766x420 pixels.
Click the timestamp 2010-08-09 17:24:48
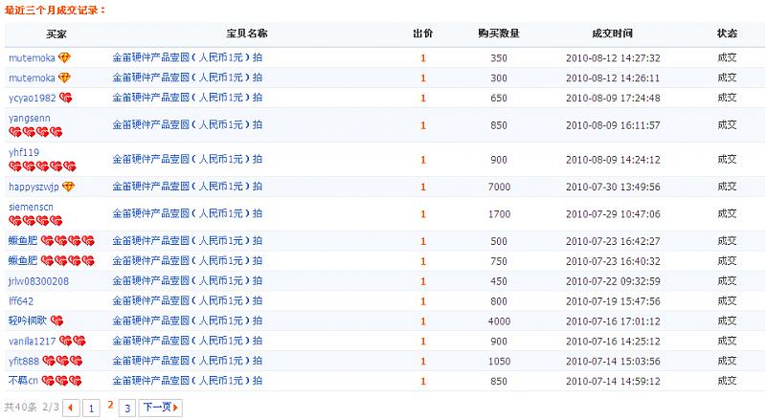tap(613, 99)
